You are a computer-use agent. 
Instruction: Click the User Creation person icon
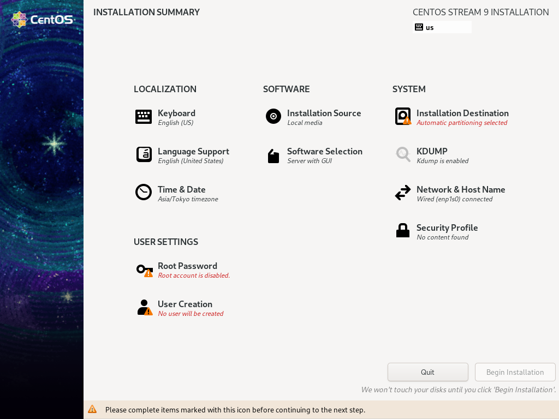coord(144,308)
